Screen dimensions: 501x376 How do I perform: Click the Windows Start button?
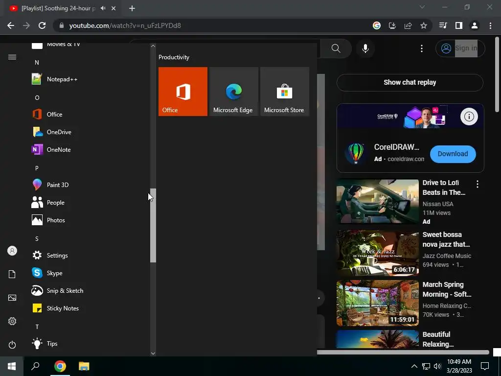[12, 366]
